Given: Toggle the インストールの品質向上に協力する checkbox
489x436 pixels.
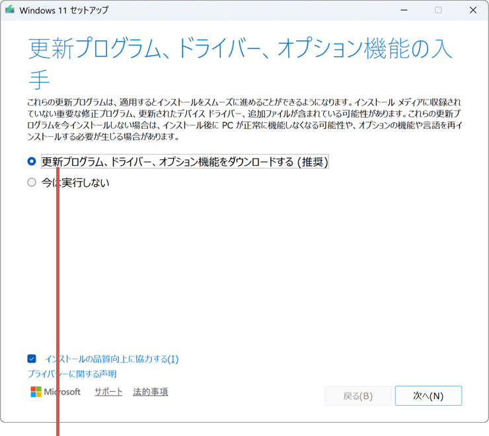Looking at the screenshot, I should coord(32,359).
